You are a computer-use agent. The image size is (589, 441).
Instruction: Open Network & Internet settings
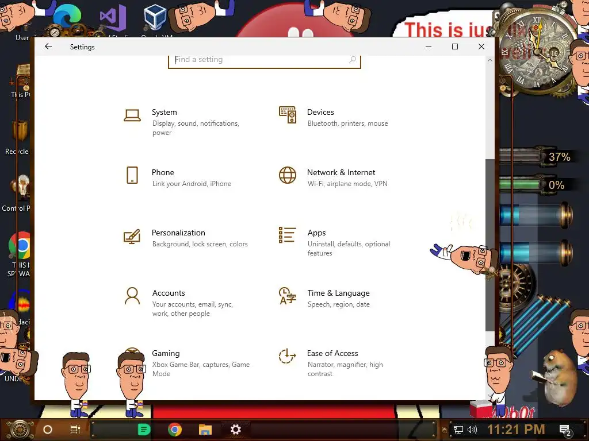[x=339, y=177]
